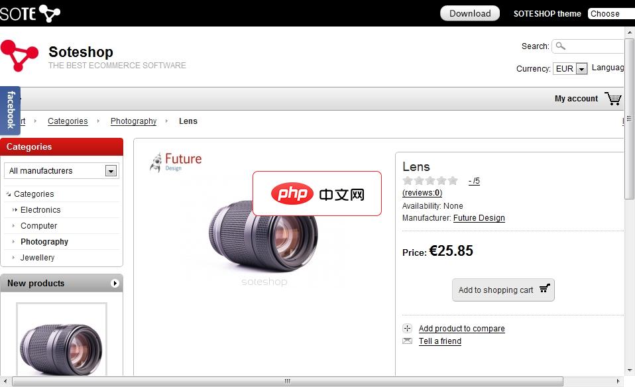The width and height of the screenshot is (635, 387).
Task: Add the Lens to shopping cart
Action: click(503, 290)
